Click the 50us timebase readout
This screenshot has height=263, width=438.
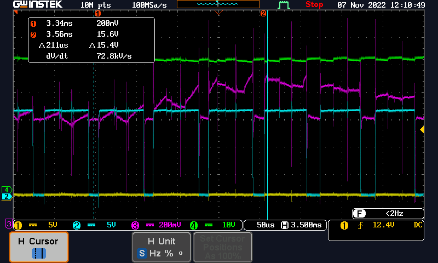[266, 225]
